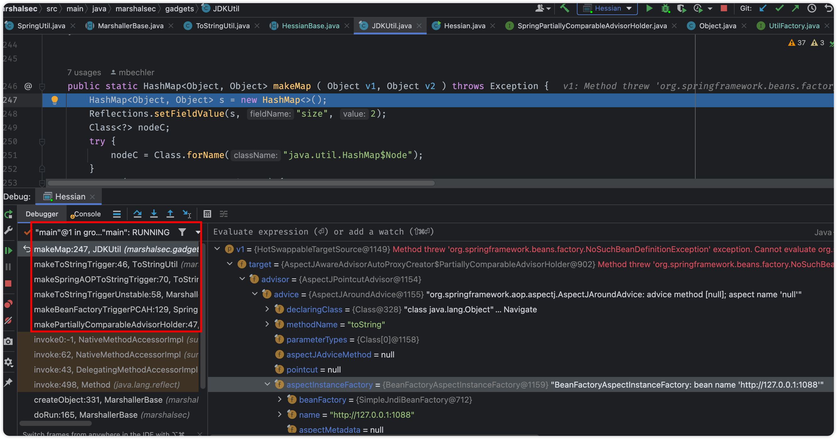
Task: Pause program in debug sidebar
Action: (8, 267)
